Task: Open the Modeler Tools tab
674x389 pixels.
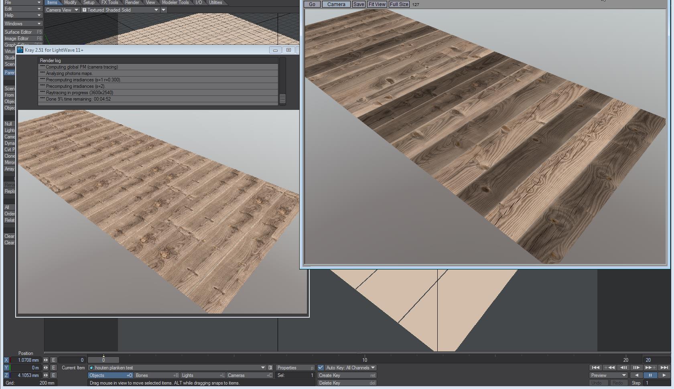Action: [x=175, y=2]
